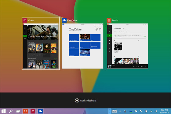The image size is (171, 114).
Task: Open the Windows Start menu
Action: click(x=3, y=111)
